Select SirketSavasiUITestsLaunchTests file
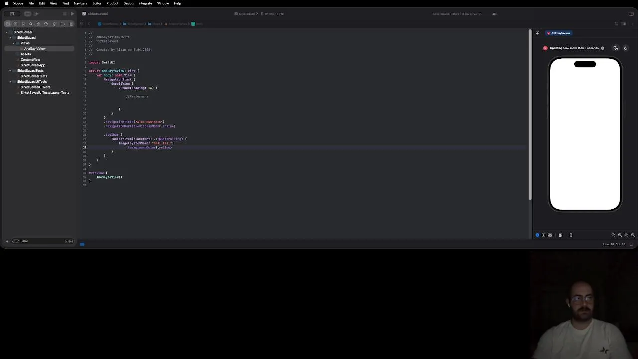This screenshot has height=359, width=638. (45, 93)
